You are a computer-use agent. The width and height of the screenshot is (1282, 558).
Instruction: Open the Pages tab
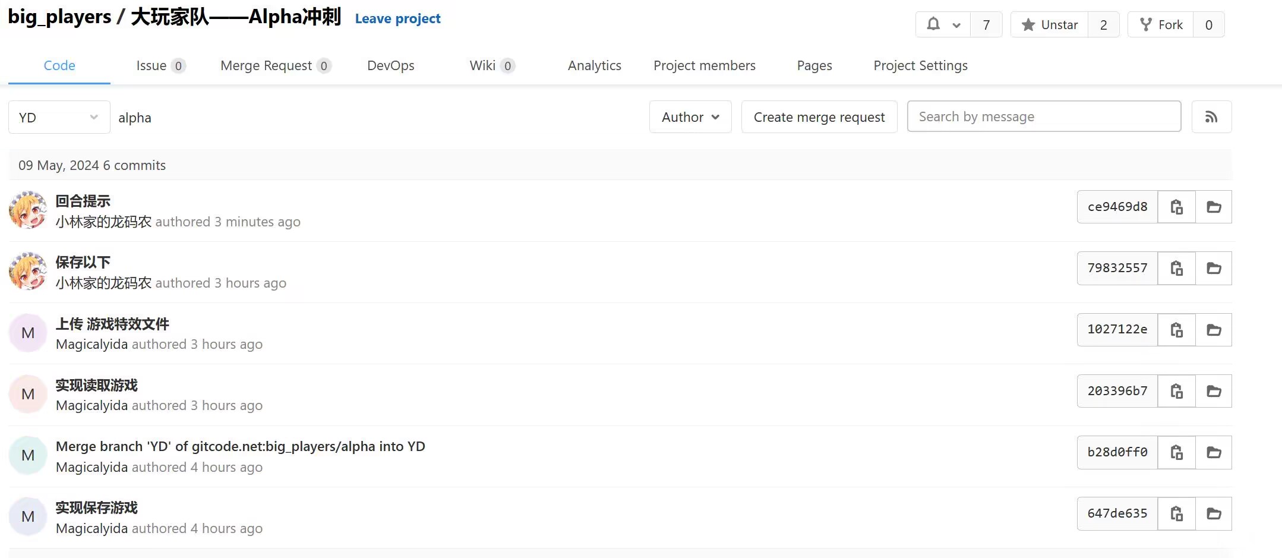[x=814, y=65]
